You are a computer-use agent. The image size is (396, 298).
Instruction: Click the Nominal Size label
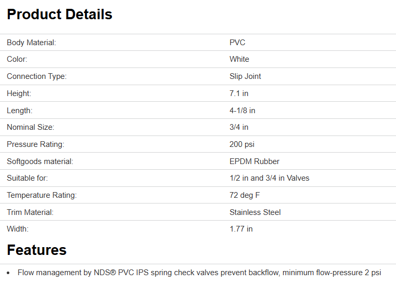click(31, 127)
